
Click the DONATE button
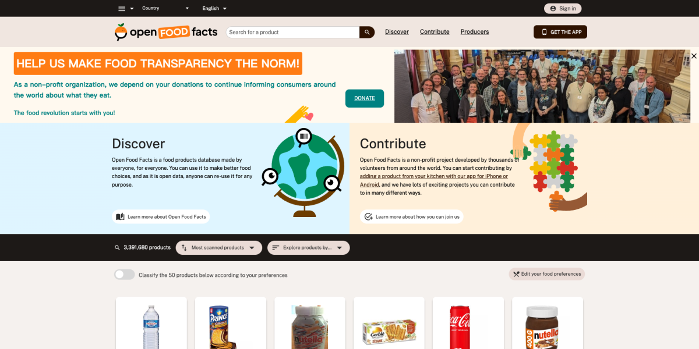pos(365,98)
